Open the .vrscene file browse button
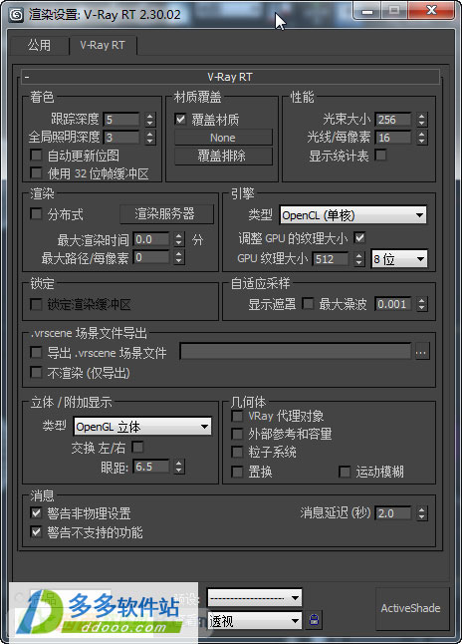 click(422, 352)
